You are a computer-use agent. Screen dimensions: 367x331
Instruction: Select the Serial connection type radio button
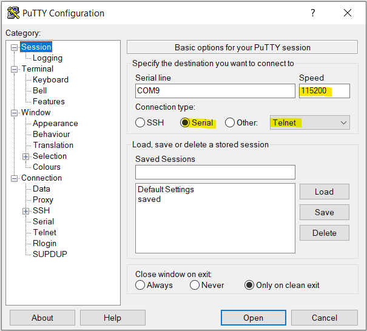[186, 122]
